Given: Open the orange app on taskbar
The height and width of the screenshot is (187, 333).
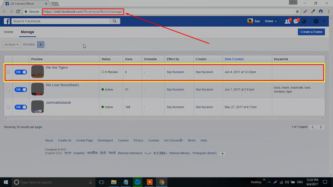Looking at the screenshot, I should pos(149,182).
